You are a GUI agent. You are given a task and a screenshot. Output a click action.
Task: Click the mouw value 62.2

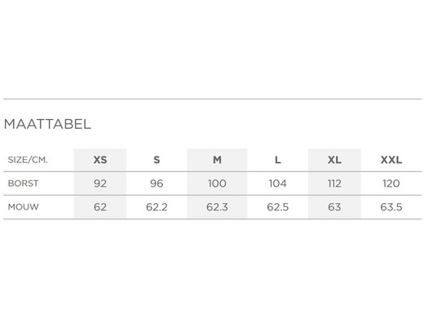coord(157,207)
